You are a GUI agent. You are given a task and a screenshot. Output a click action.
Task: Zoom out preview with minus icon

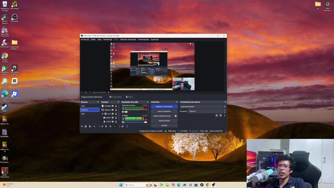click(82, 92)
